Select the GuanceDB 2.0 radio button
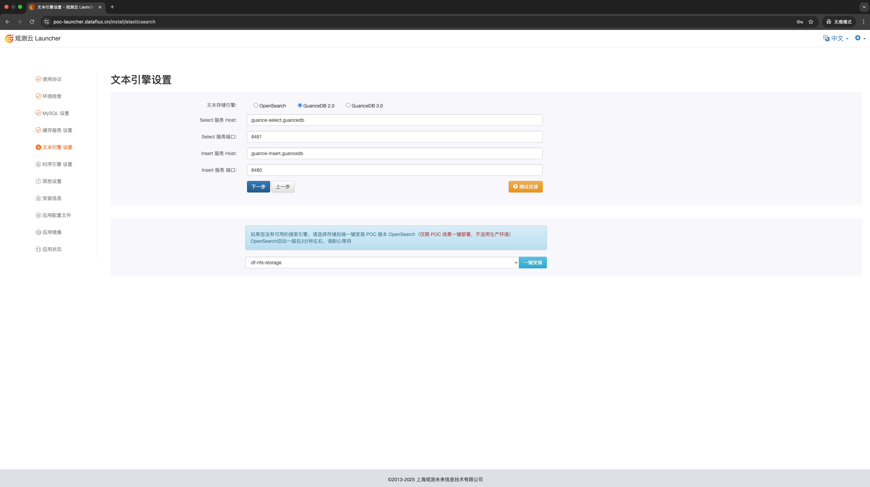Image resolution: width=870 pixels, height=487 pixels. [299, 105]
